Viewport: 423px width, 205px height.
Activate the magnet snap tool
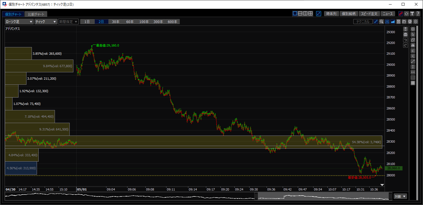[413, 45]
